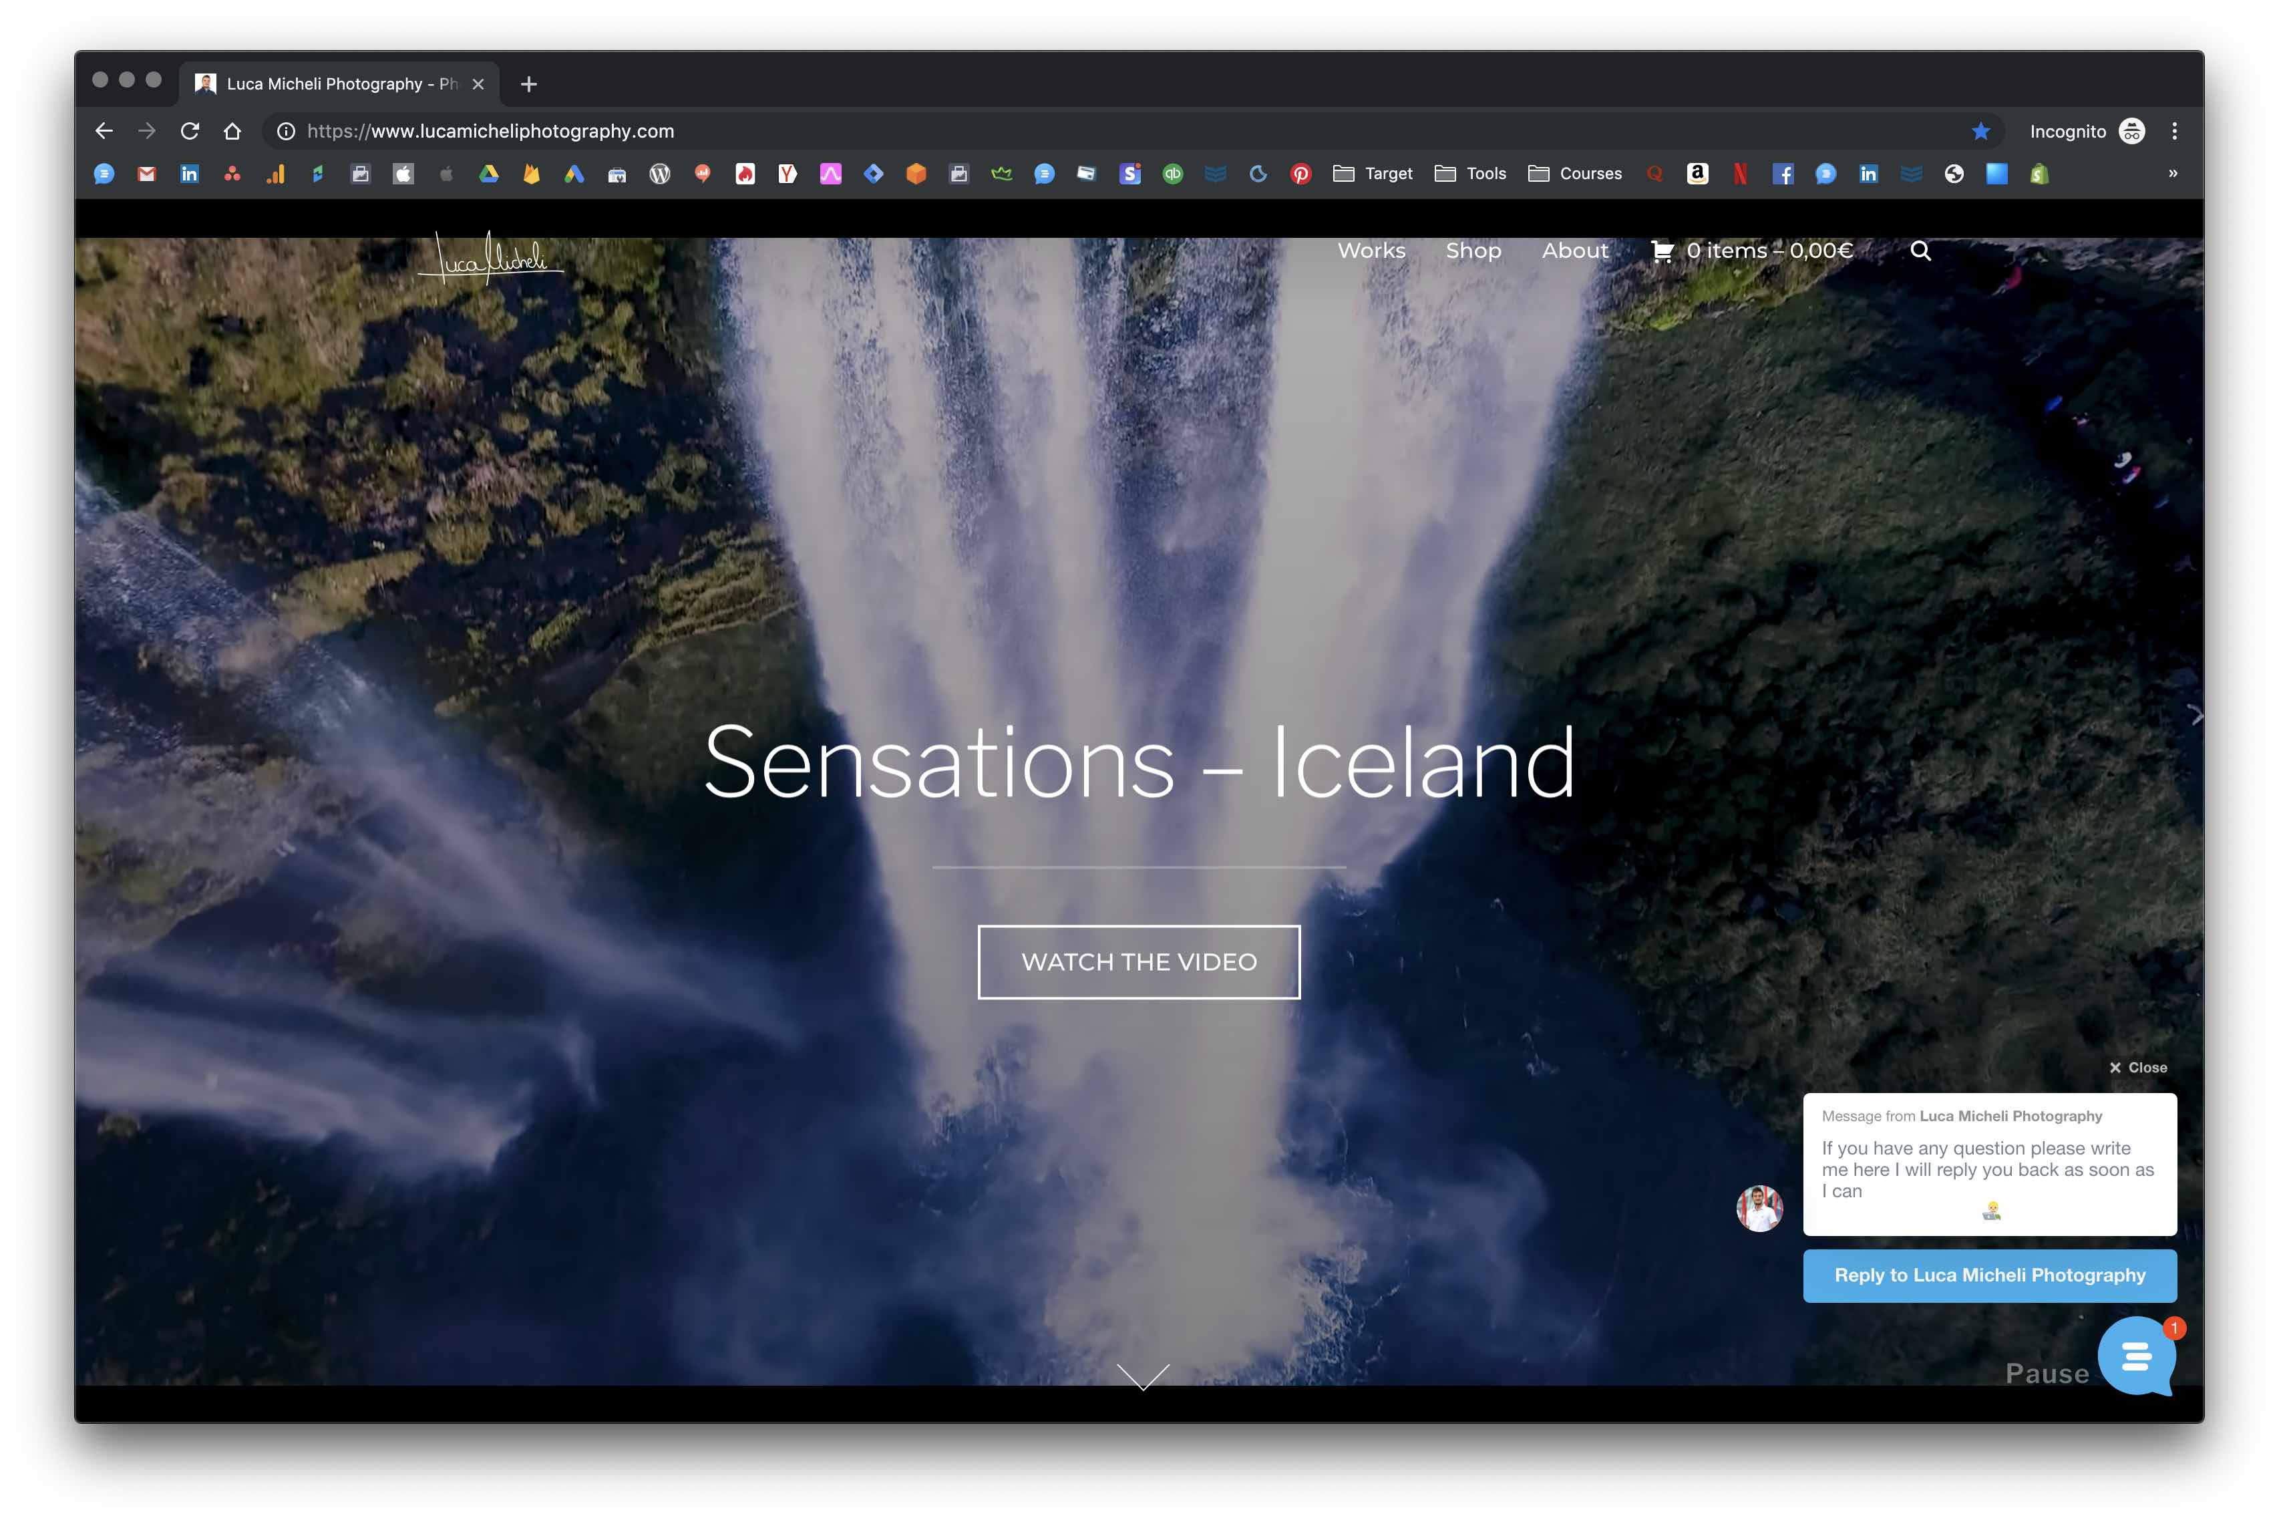The height and width of the screenshot is (1522, 2279).
Task: Open the Pinterest bookmark icon
Action: point(1301,174)
